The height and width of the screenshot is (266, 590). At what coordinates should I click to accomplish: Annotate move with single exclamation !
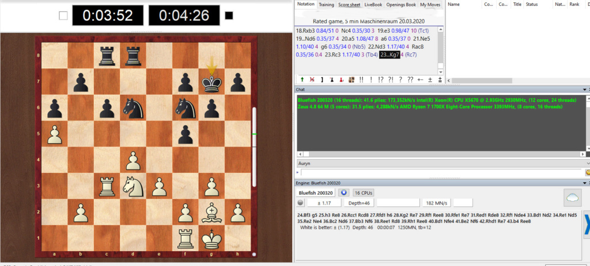371,79
